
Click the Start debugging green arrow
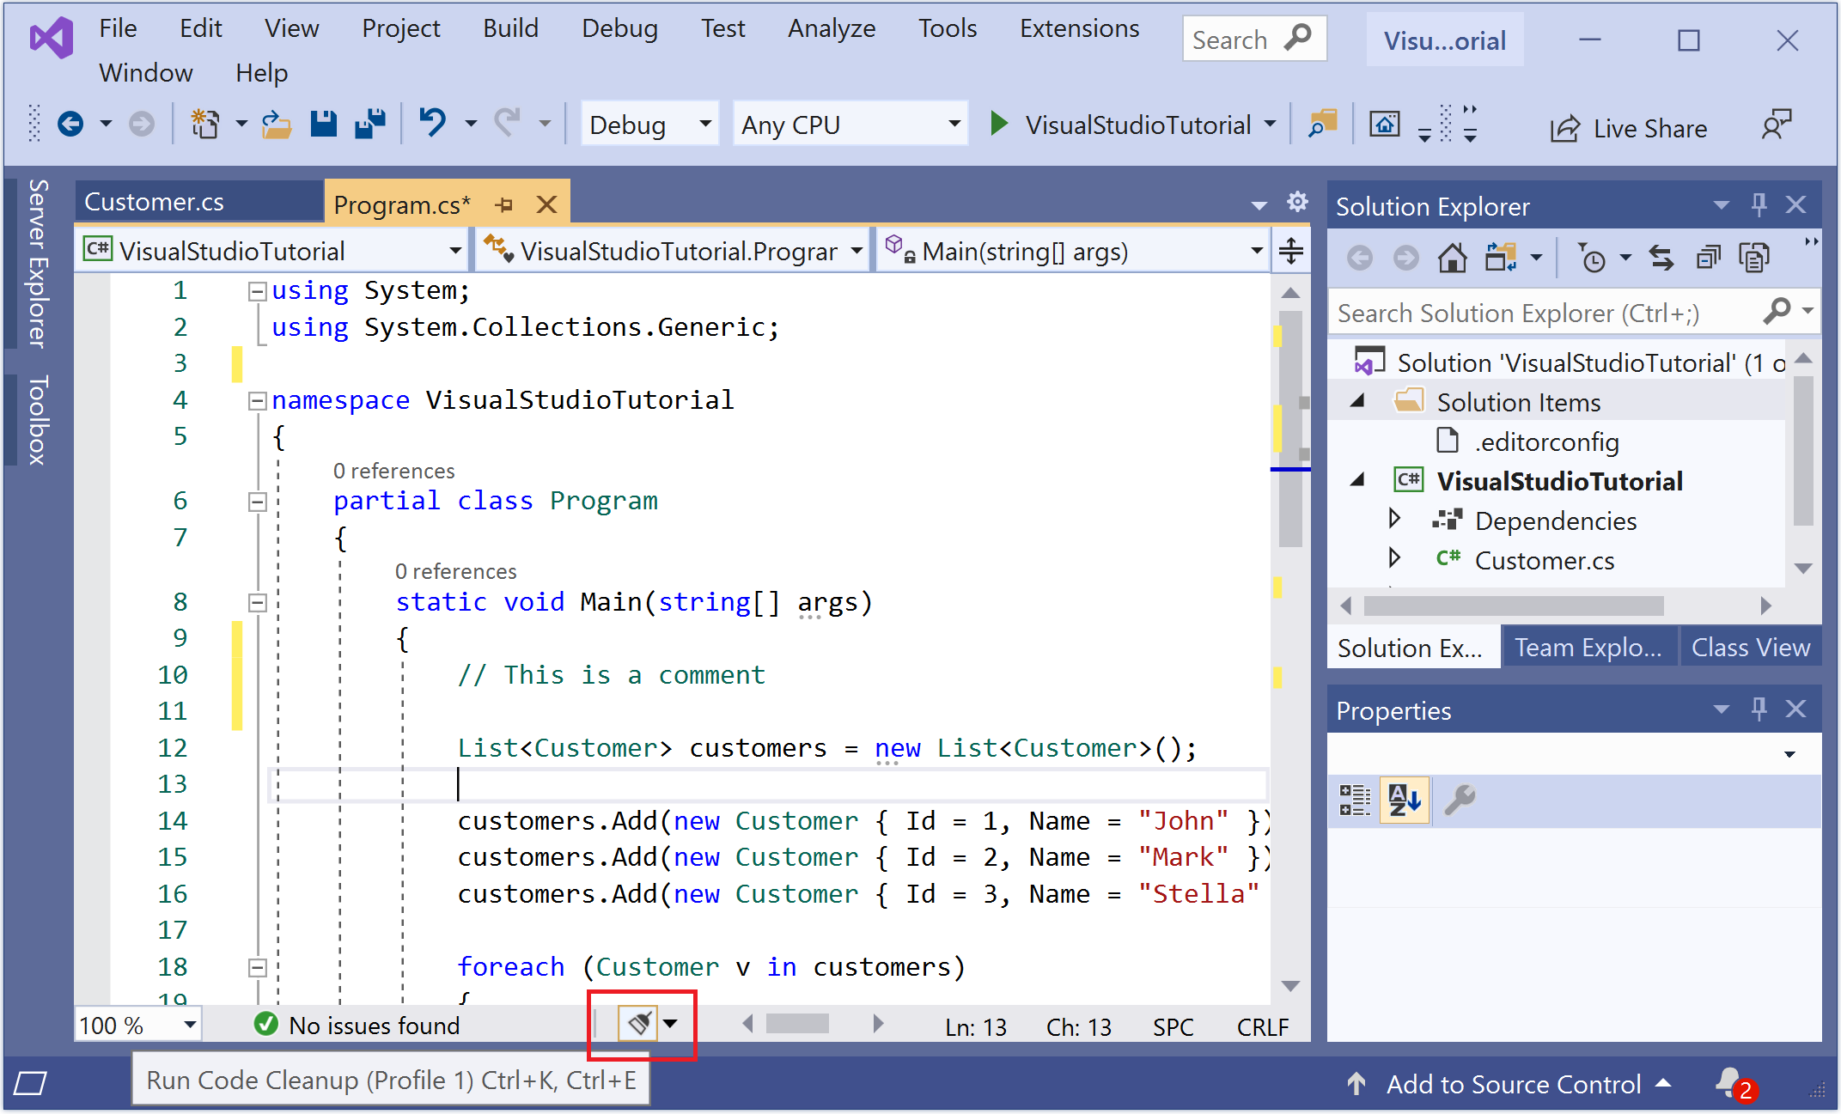[998, 124]
